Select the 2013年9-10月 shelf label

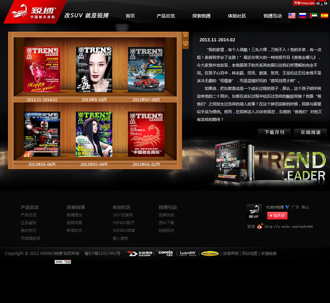94,100
